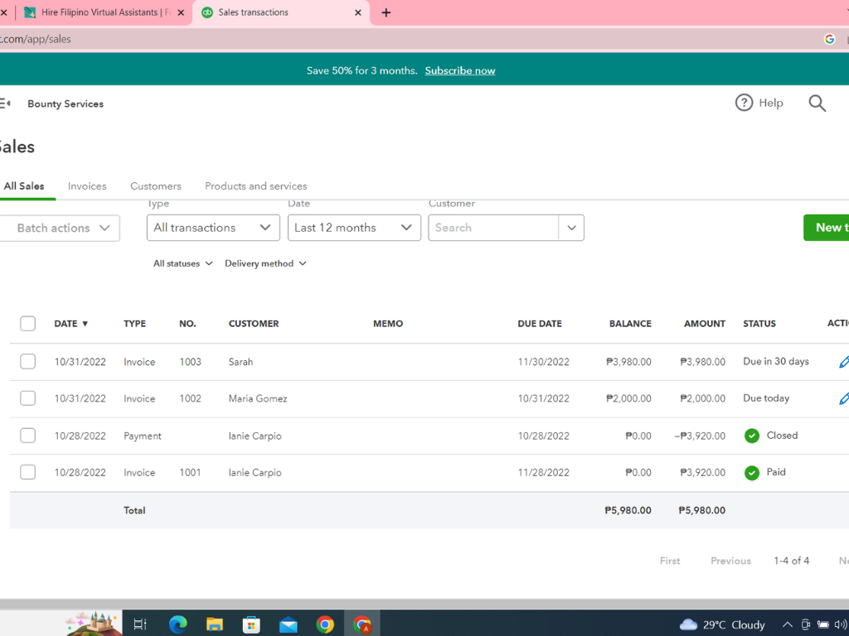The height and width of the screenshot is (636, 849).
Task: Open a new browser tab with plus icon
Action: [386, 12]
